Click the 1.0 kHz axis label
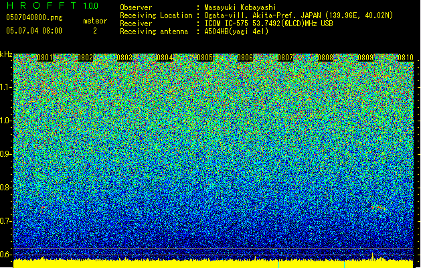 tap(5, 121)
